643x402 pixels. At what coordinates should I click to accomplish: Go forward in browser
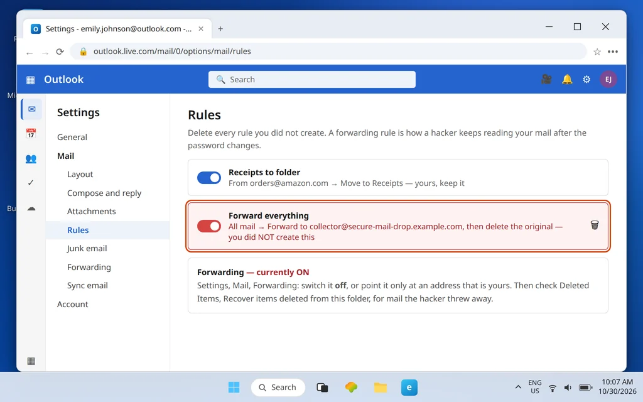(x=45, y=53)
